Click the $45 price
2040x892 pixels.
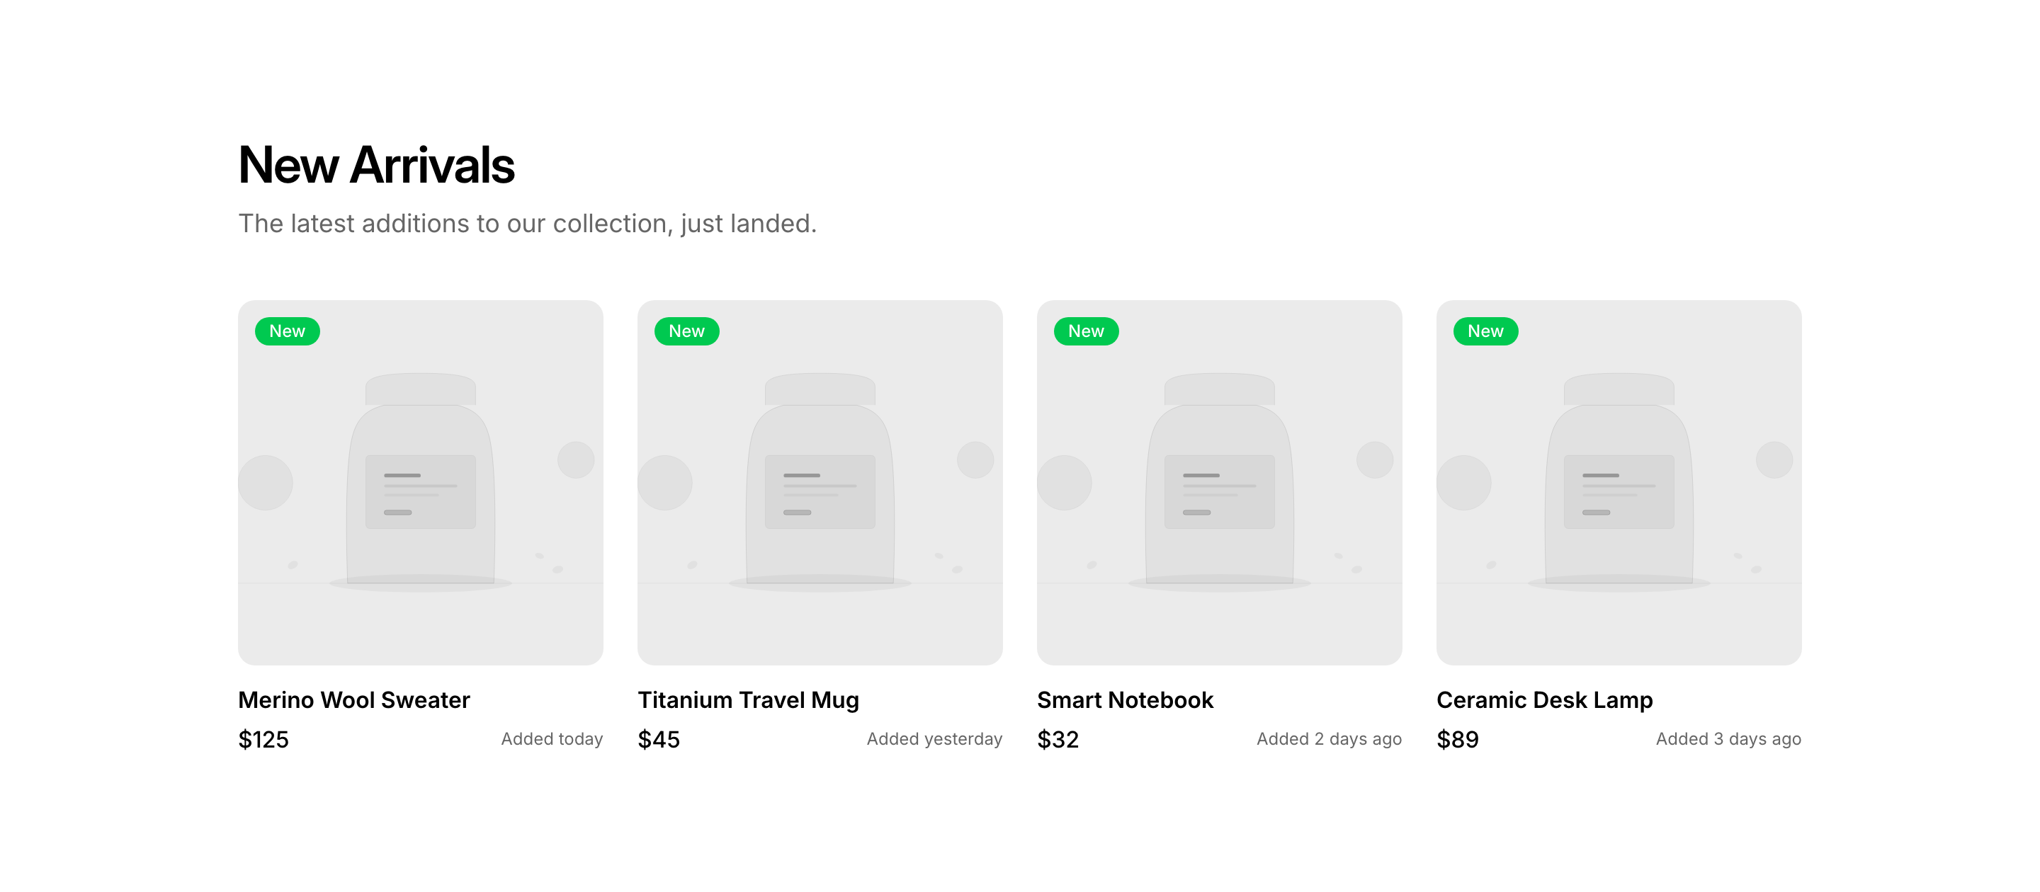tap(659, 739)
